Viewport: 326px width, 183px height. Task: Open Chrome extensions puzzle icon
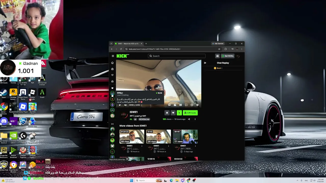226,49
